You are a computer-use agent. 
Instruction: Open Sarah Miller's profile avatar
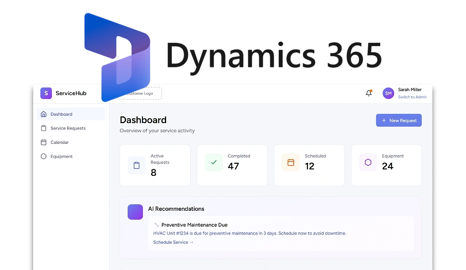(388, 93)
